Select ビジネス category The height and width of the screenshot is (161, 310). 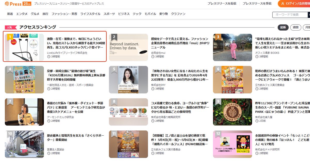click(124, 14)
